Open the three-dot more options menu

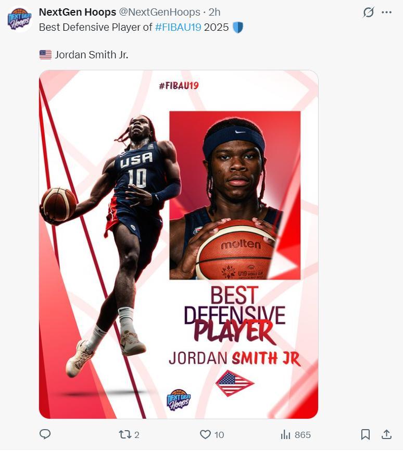click(x=386, y=12)
